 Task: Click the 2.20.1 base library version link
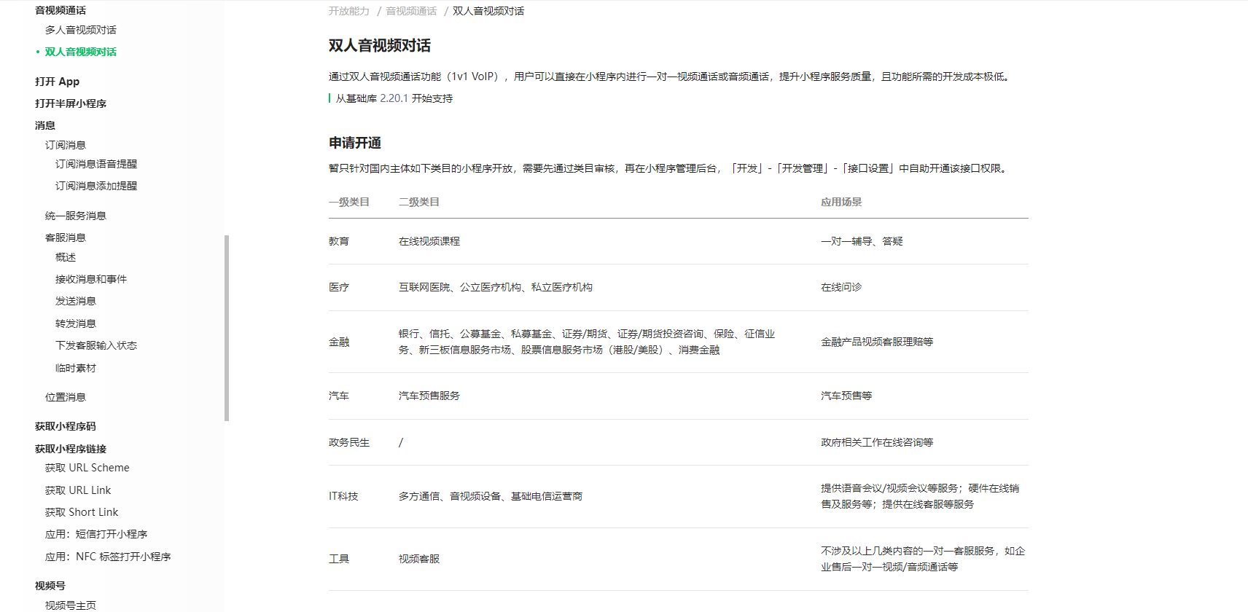tap(394, 98)
